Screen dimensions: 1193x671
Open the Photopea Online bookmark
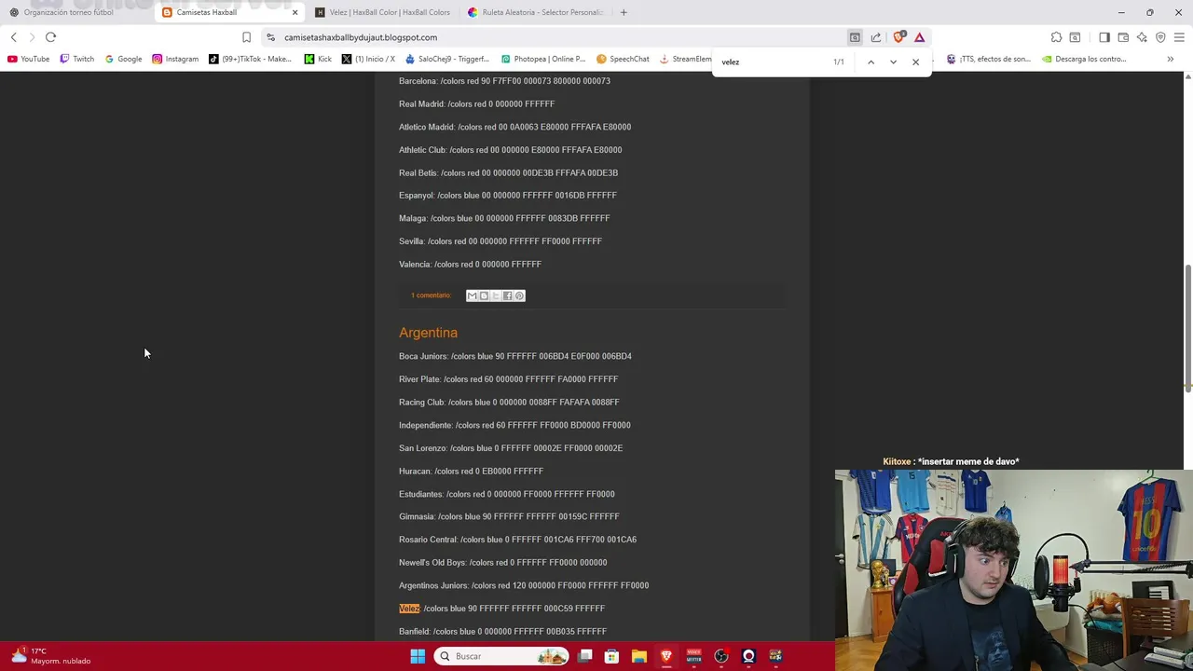543,59
